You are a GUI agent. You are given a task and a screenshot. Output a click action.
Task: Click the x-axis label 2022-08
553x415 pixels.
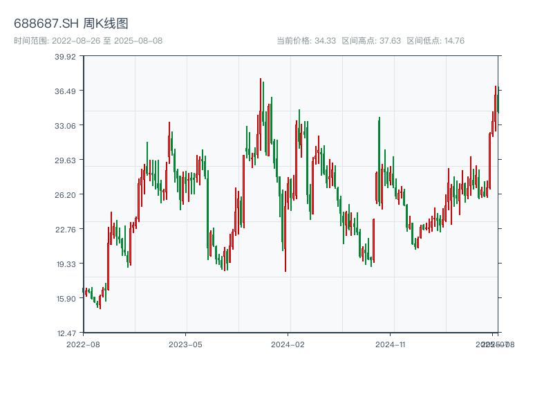[x=83, y=344]
